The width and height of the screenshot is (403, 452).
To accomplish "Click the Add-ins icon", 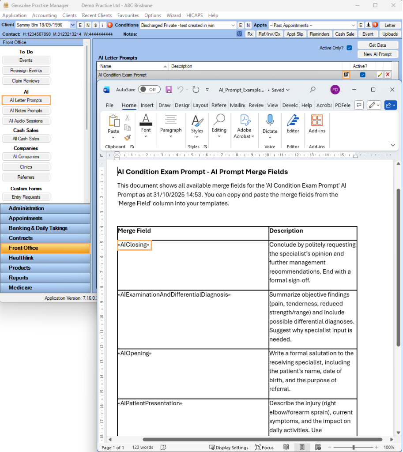I will 316,120.
